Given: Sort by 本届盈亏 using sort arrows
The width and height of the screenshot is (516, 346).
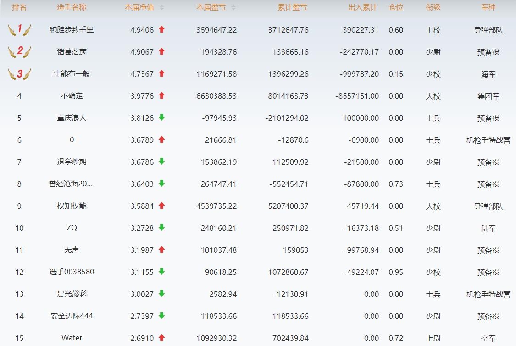Looking at the screenshot, I should tap(233, 8).
